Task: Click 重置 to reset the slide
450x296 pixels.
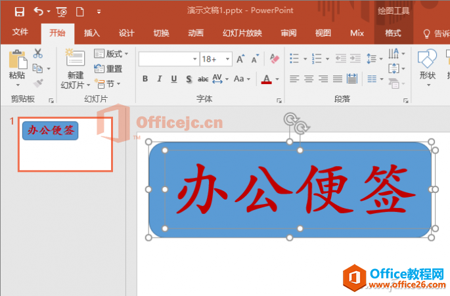Action: 108,68
